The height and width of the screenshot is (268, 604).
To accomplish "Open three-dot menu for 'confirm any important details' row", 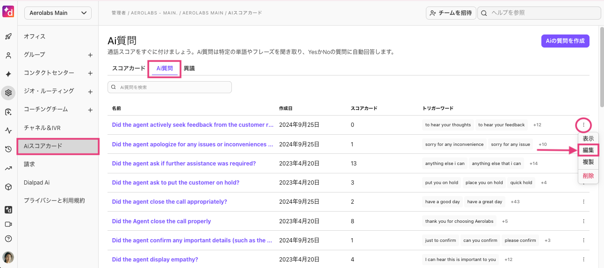I will pyautogui.click(x=583, y=241).
